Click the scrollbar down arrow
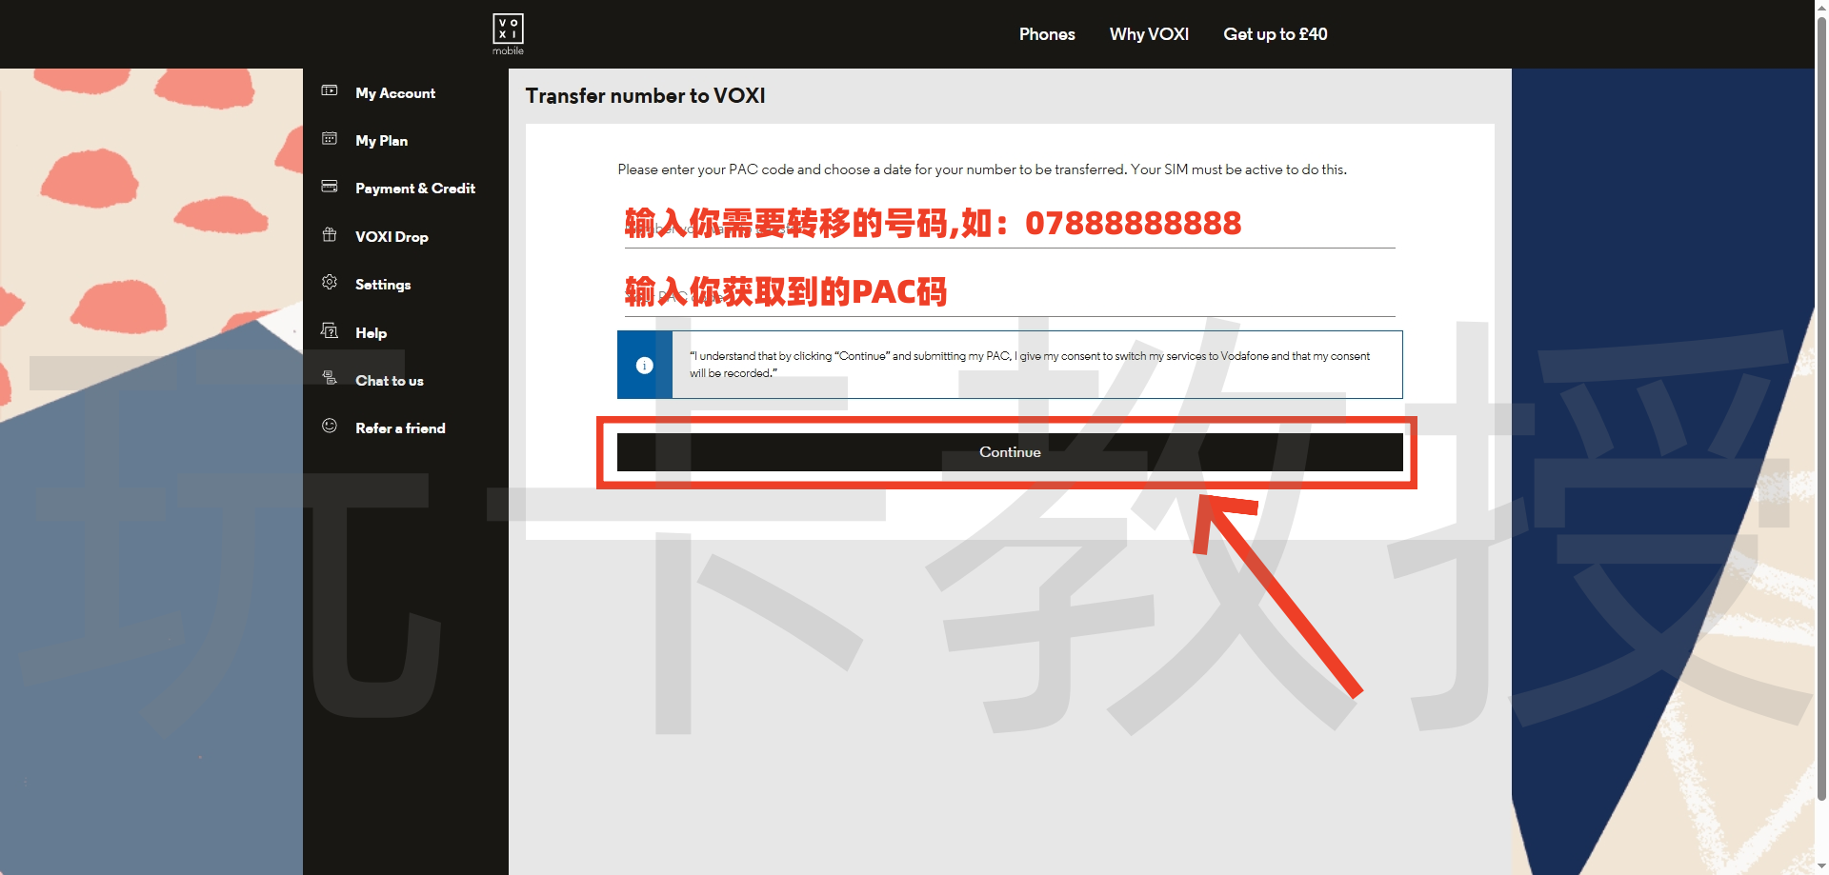This screenshot has width=1829, height=875. click(1821, 867)
